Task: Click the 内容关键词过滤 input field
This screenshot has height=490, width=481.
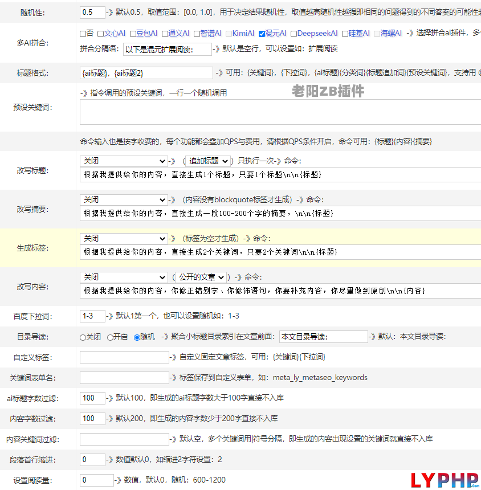Action: click(x=124, y=439)
